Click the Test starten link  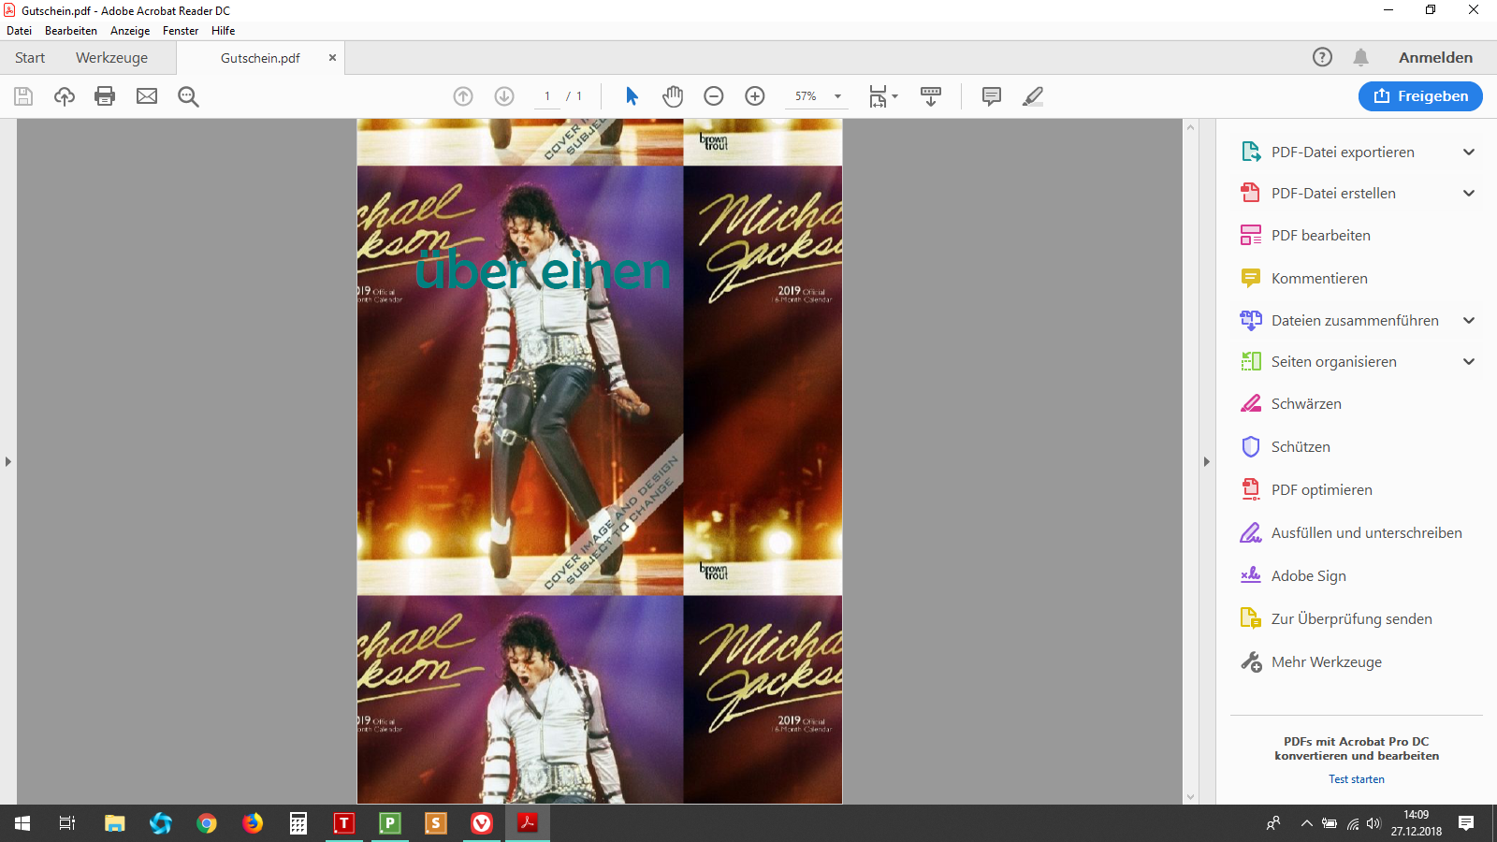point(1356,778)
